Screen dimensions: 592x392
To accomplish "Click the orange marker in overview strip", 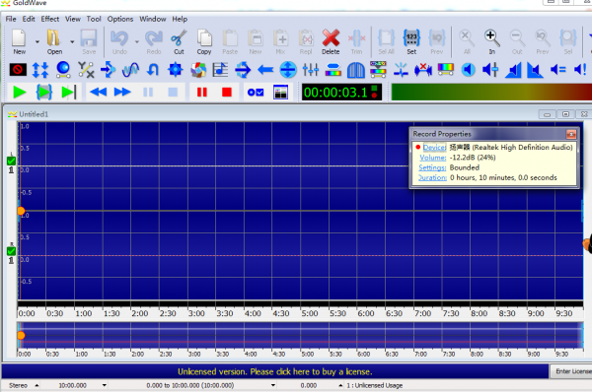I will [x=21, y=335].
